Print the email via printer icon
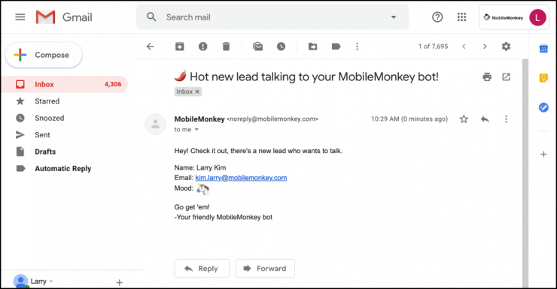This screenshot has width=557, height=289. click(x=487, y=77)
